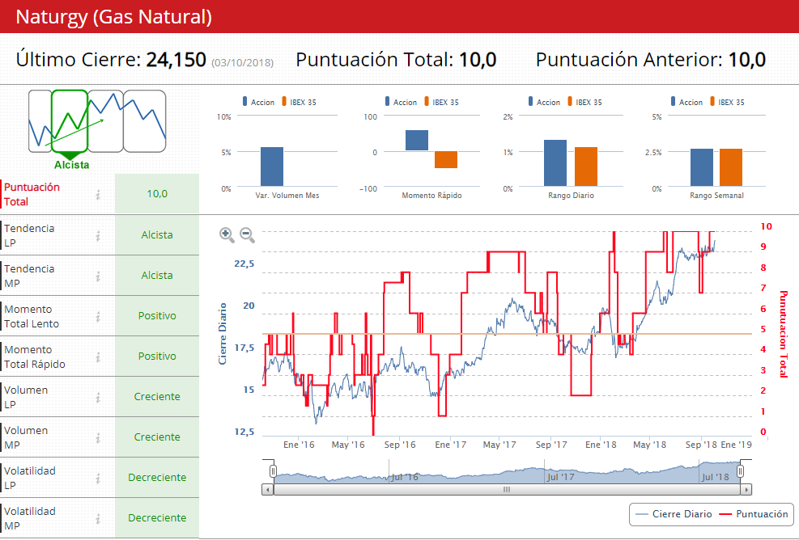Click Positivo value for Momento Total Rápido
The width and height of the screenshot is (799, 540).
pyautogui.click(x=157, y=356)
